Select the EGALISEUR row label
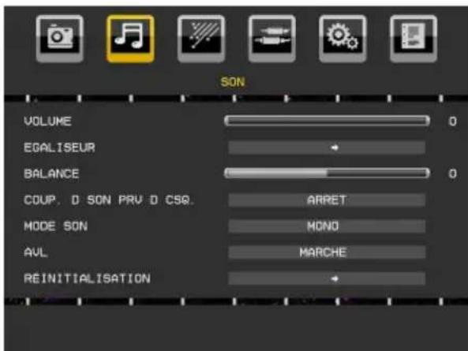This screenshot has height=351, width=468. pos(59,147)
